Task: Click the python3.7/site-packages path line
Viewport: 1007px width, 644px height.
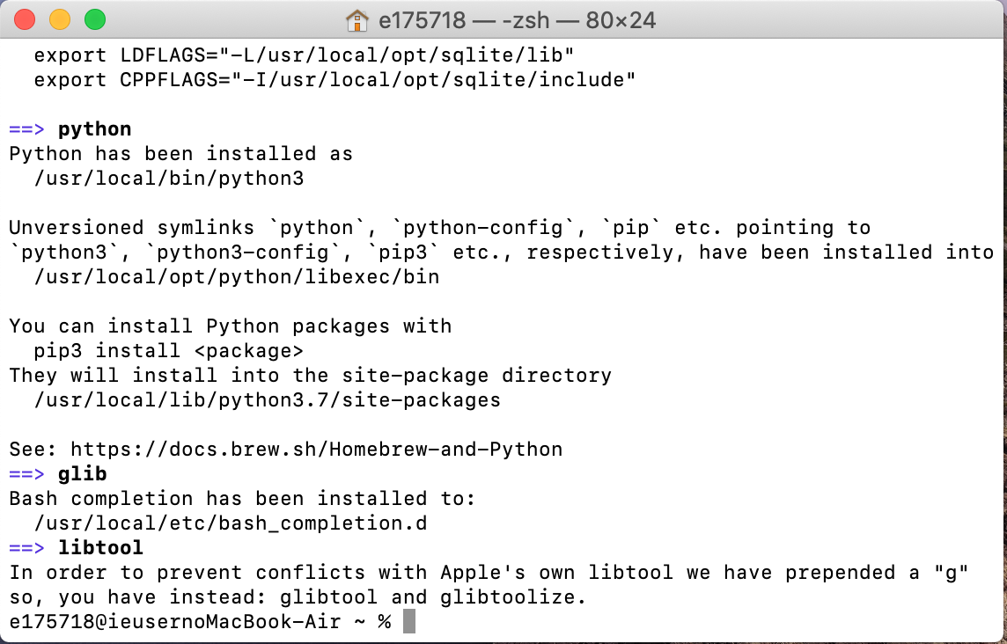Action: pos(268,400)
